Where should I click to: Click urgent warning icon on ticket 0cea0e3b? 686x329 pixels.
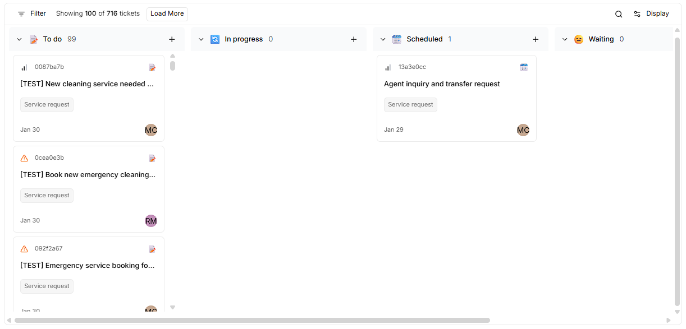pyautogui.click(x=24, y=158)
